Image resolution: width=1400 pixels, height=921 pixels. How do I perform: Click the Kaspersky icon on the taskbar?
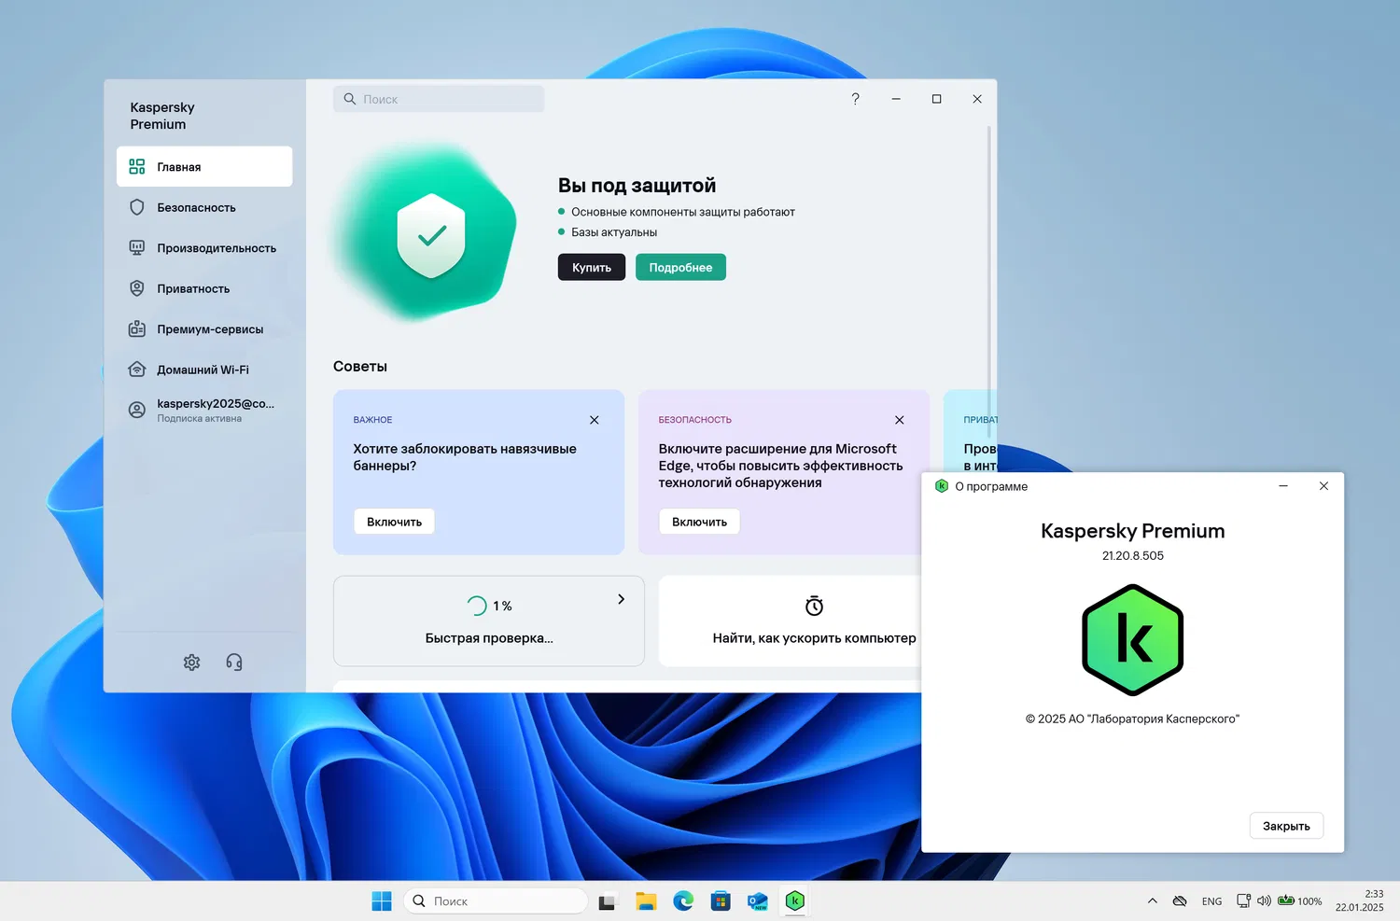pyautogui.click(x=795, y=900)
